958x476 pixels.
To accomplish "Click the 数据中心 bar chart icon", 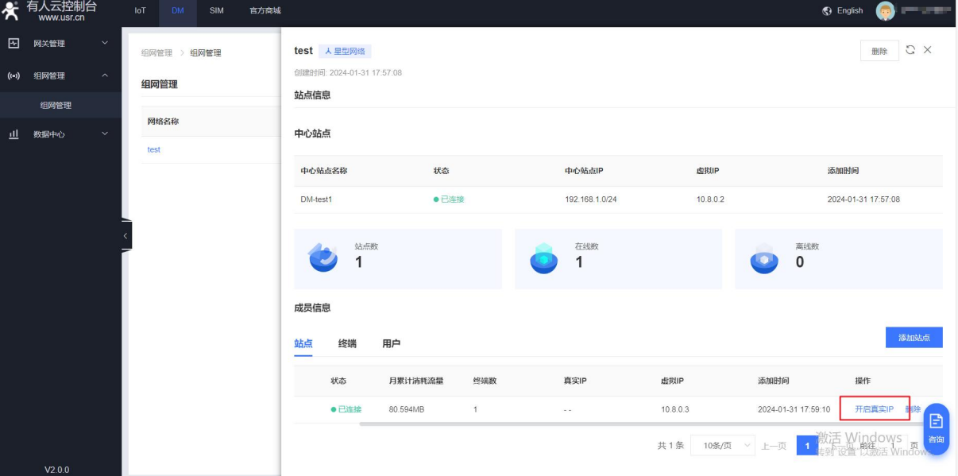I will [x=14, y=134].
